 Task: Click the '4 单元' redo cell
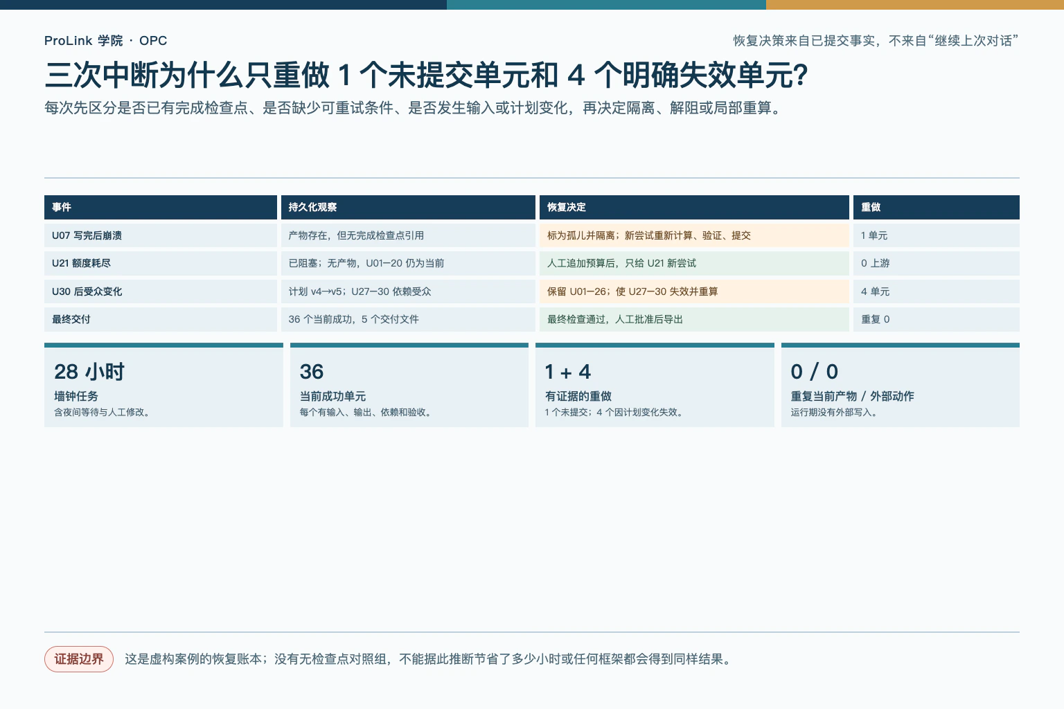tap(937, 291)
